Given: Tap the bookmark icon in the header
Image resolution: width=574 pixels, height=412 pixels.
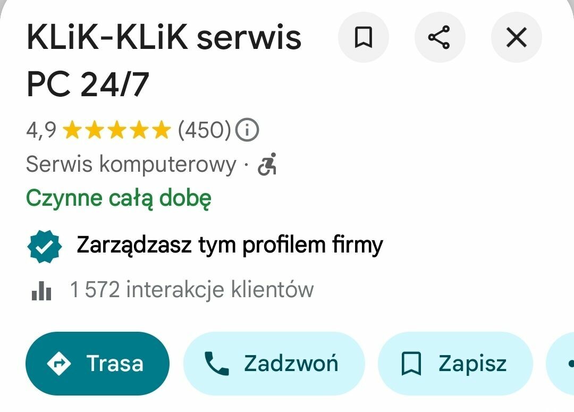Looking at the screenshot, I should point(363,37).
